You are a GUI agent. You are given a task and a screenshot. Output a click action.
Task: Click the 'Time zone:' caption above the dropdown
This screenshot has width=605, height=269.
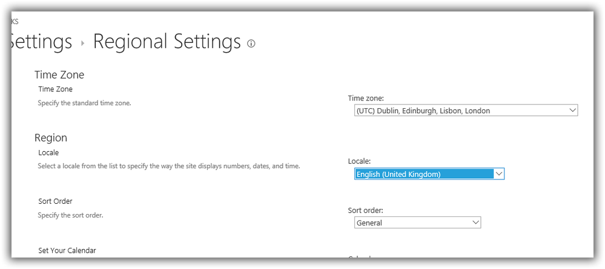click(x=366, y=98)
